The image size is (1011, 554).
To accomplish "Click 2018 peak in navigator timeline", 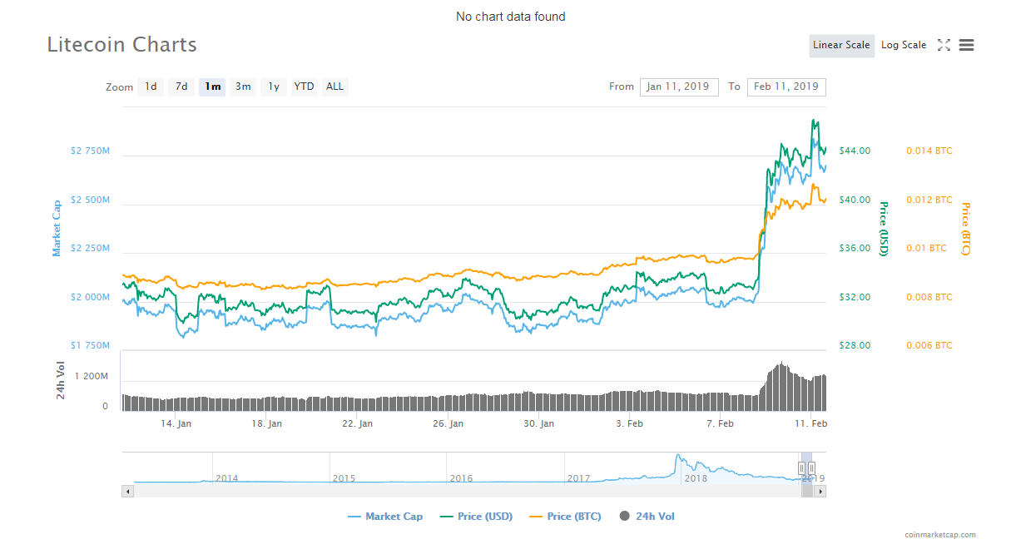I will pyautogui.click(x=678, y=457).
